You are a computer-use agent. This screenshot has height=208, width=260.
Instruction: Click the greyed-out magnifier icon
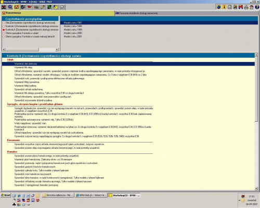[62, 7]
